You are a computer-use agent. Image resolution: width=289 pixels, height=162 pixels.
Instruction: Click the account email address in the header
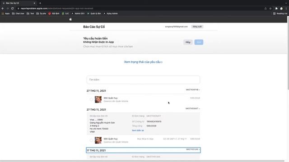[176, 27]
